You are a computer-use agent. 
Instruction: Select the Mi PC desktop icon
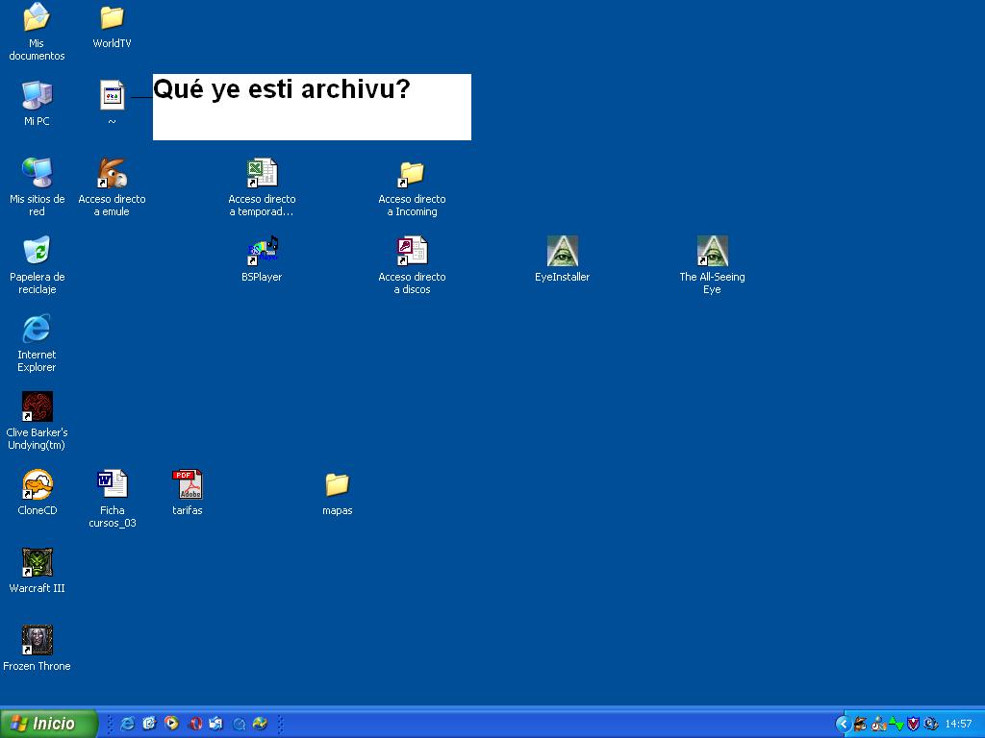click(x=37, y=96)
